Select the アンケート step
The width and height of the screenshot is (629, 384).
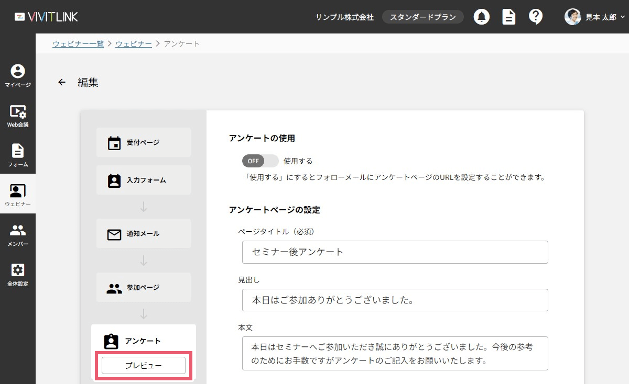[144, 341]
